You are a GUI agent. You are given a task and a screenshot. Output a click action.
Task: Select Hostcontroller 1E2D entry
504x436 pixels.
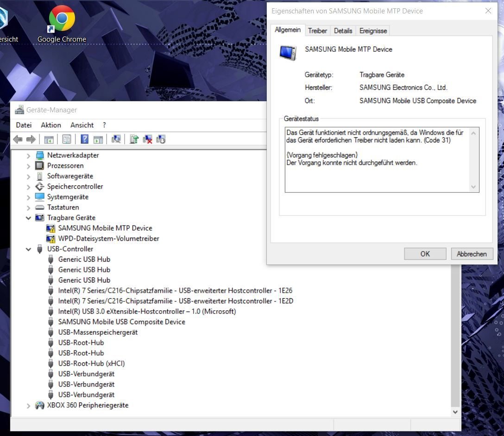176,301
